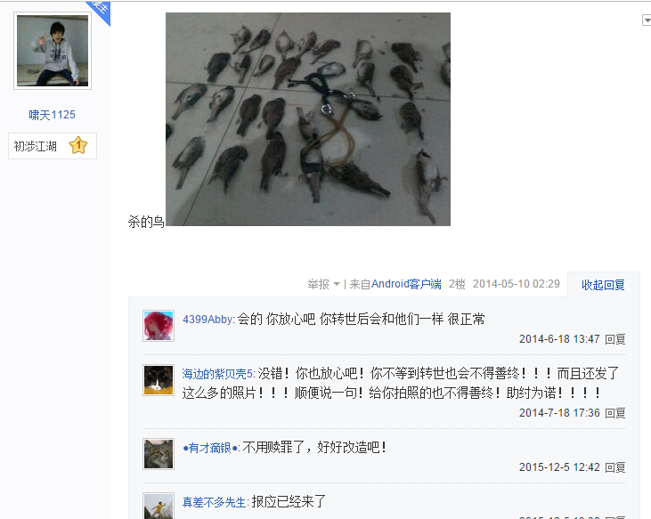651x519 pixels.
Task: Open the •有才滴银• username link
Action: coord(211,448)
